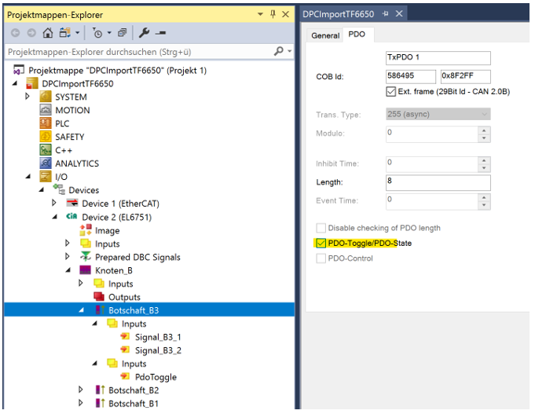Expand the SYSTEM node
Image resolution: width=535 pixels, height=414 pixels.
(x=27, y=97)
